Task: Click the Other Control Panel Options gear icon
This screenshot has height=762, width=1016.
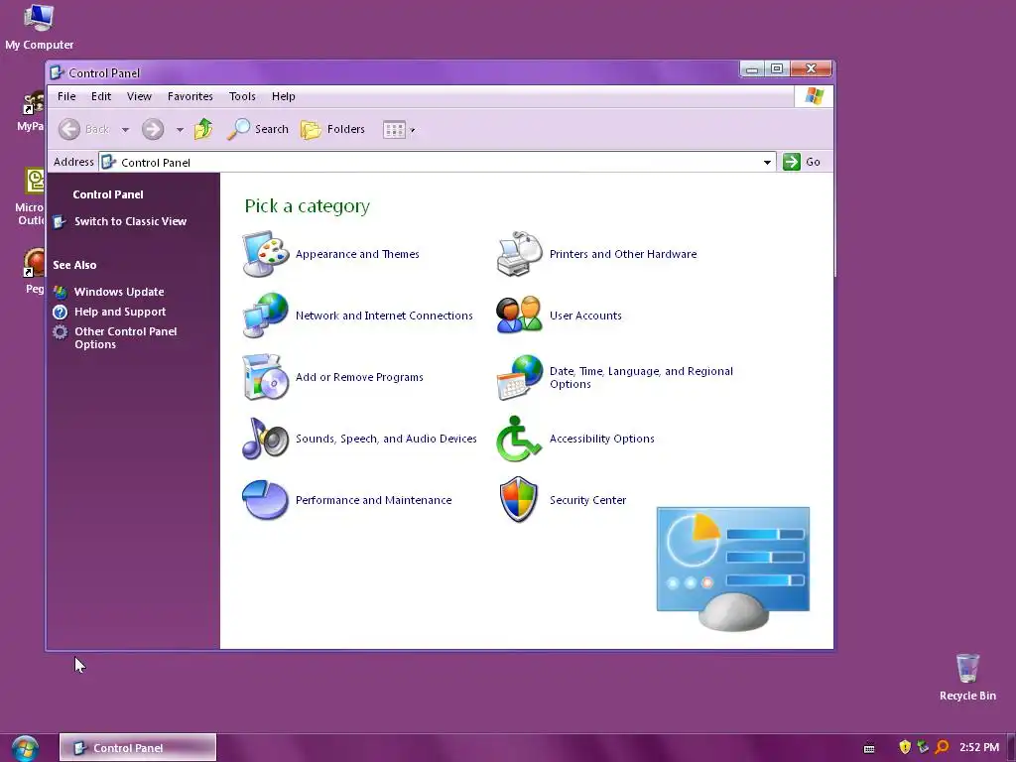Action: 61,331
